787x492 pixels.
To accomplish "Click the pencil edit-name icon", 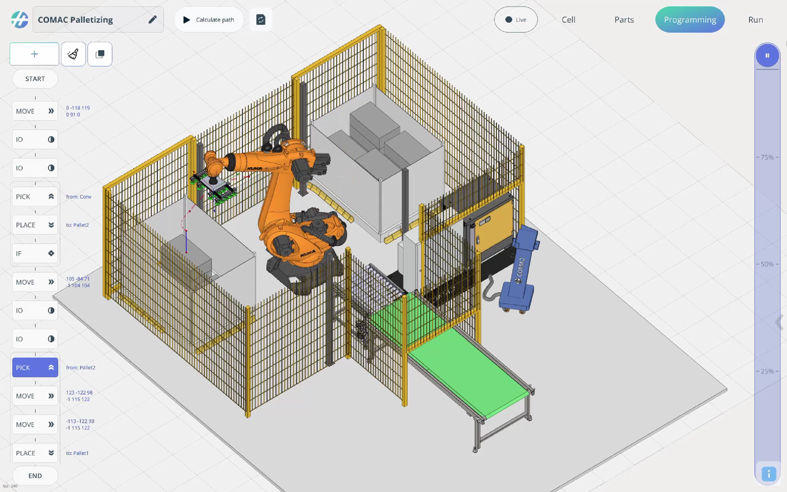I will (152, 19).
